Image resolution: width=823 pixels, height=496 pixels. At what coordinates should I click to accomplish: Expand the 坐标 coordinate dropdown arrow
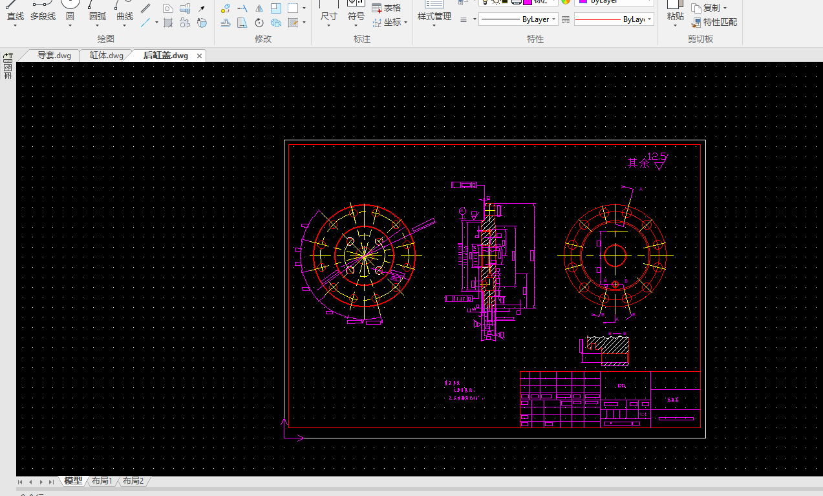click(405, 23)
